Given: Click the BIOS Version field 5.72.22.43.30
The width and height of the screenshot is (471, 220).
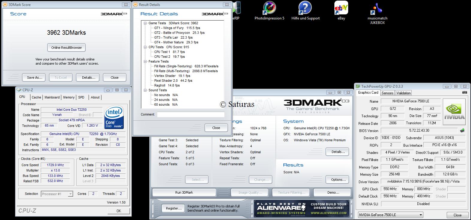Looking at the screenshot, I should tap(419, 131).
